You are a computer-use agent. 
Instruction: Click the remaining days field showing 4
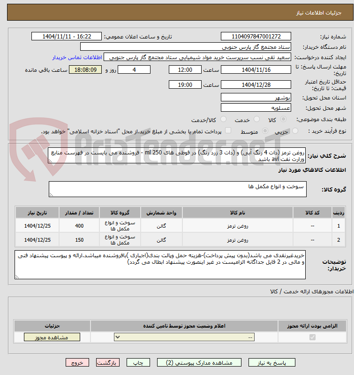pos(134,69)
